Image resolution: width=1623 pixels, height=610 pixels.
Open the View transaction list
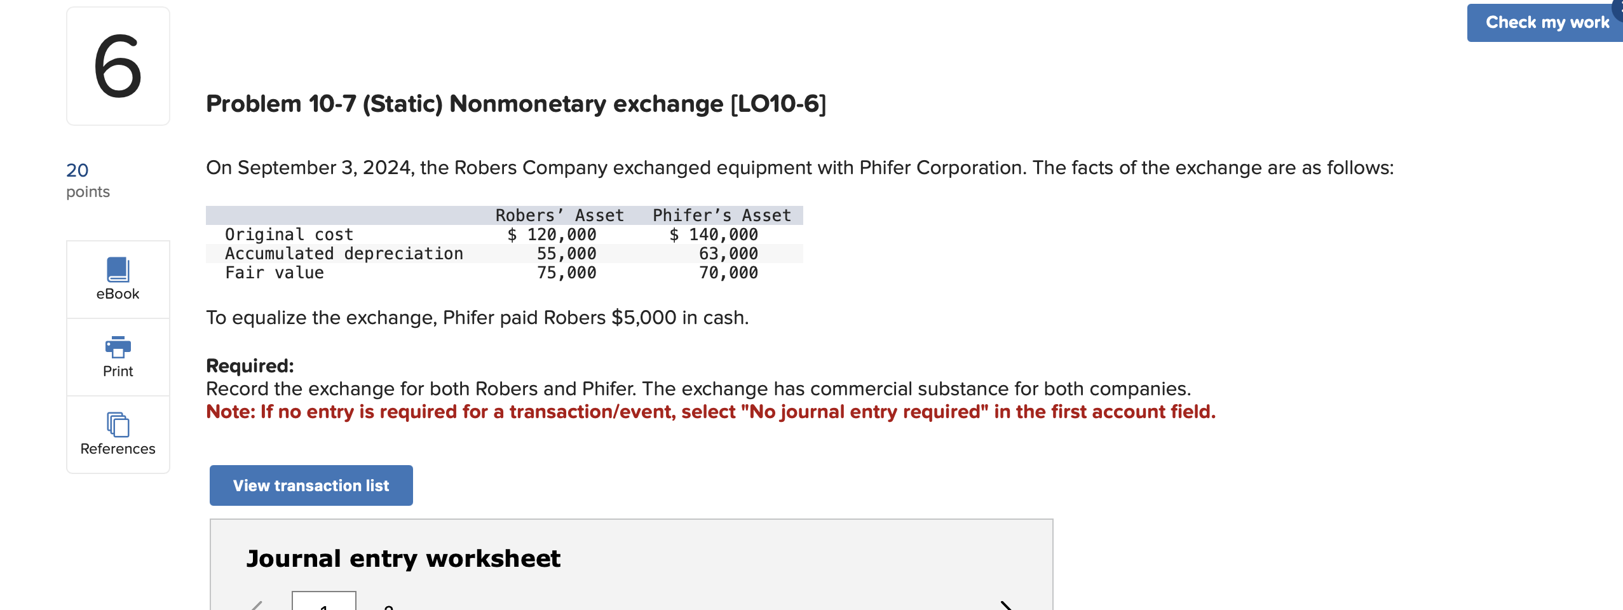(x=311, y=485)
